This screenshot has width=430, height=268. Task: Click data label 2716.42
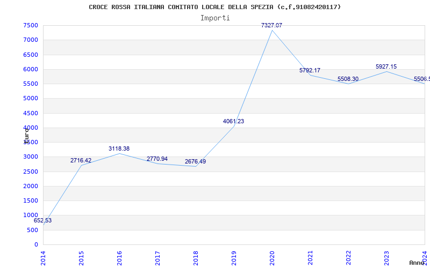[x=81, y=160]
